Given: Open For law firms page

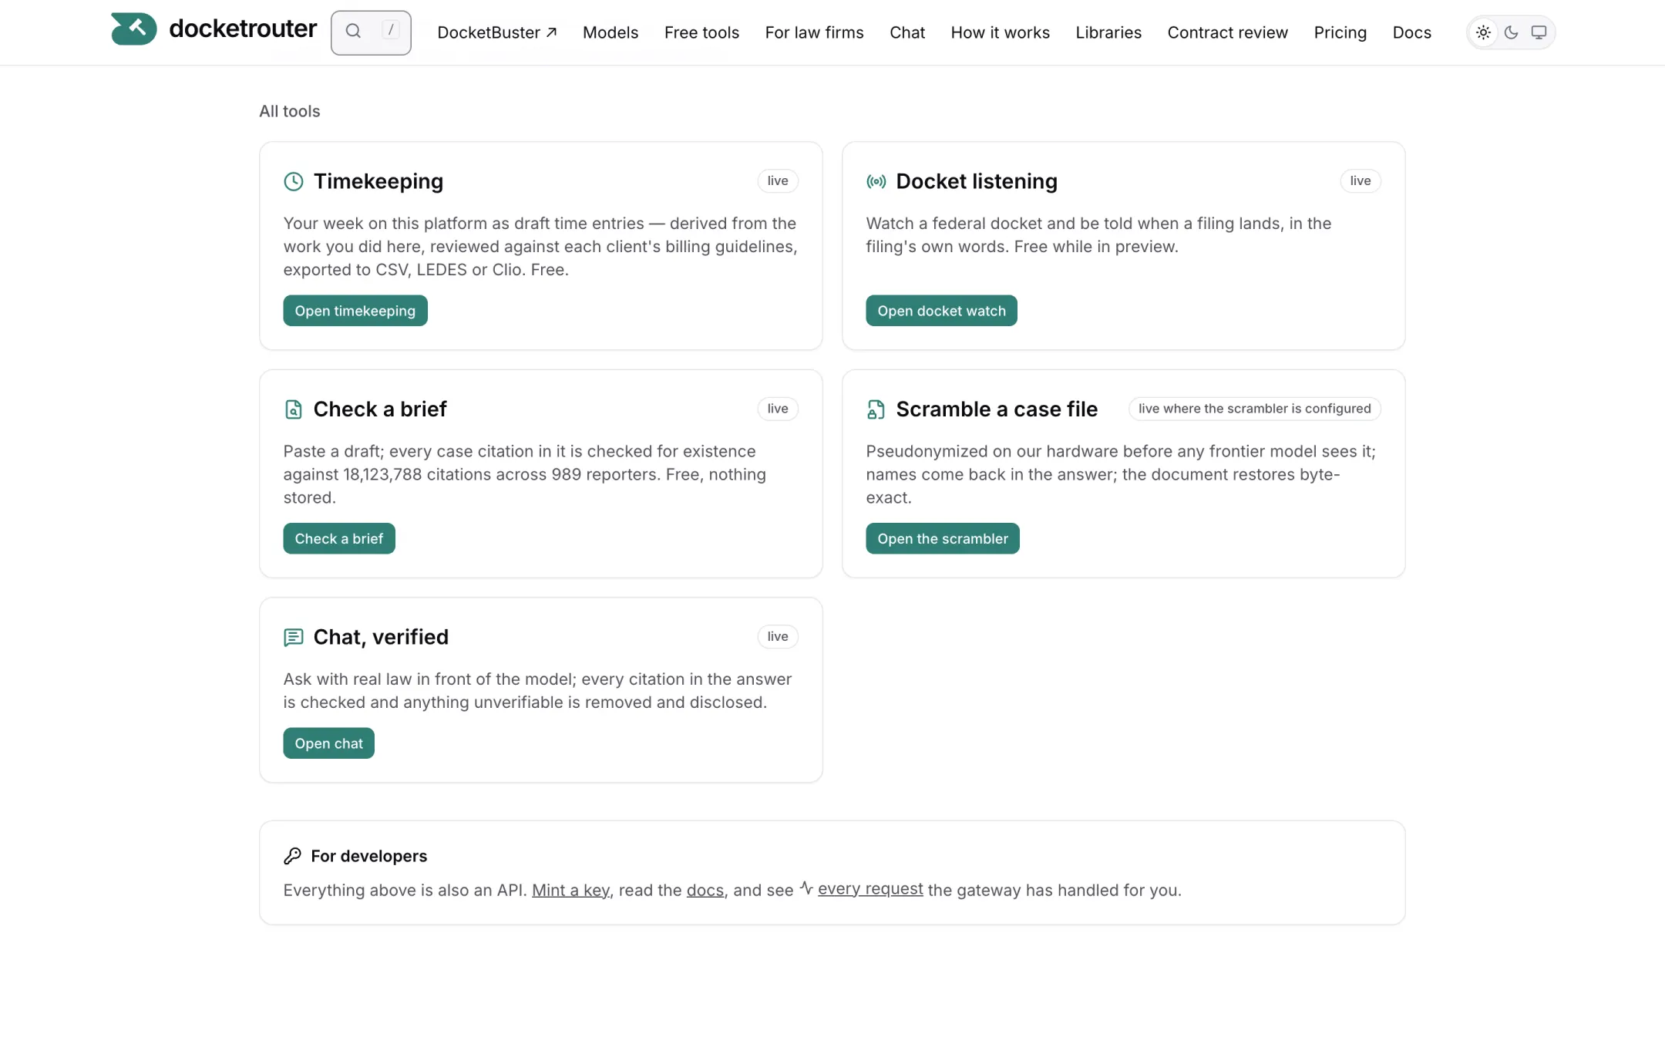Looking at the screenshot, I should 814,32.
